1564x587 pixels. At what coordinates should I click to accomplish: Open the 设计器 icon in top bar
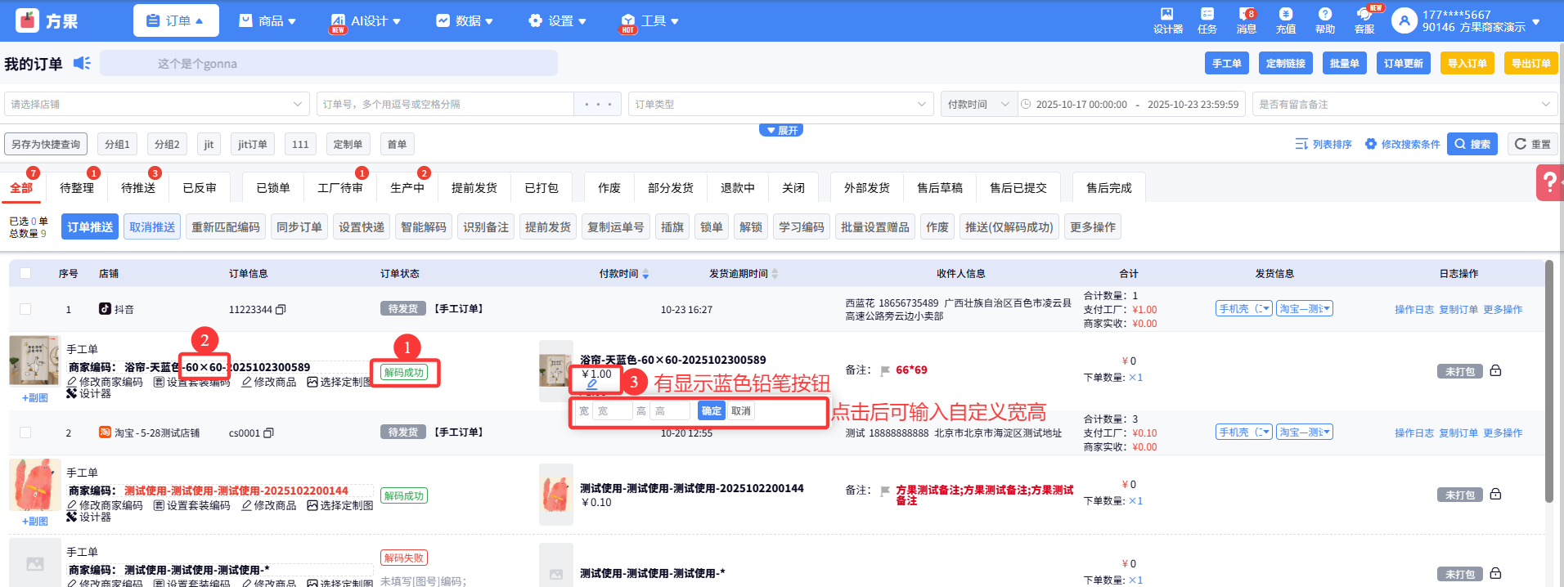point(1167,20)
